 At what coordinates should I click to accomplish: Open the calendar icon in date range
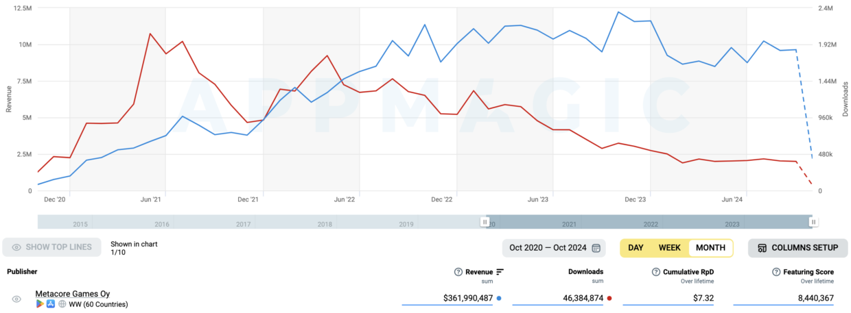tap(596, 247)
